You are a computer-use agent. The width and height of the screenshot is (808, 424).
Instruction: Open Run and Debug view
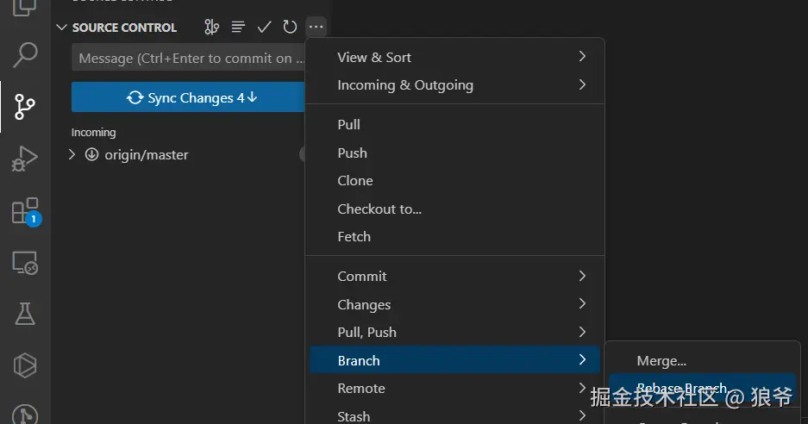click(x=25, y=159)
